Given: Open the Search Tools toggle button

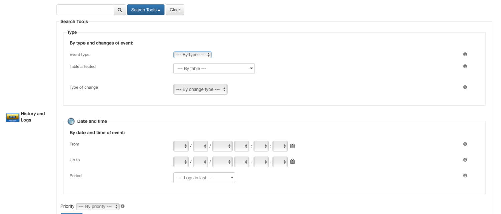Looking at the screenshot, I should (x=146, y=10).
